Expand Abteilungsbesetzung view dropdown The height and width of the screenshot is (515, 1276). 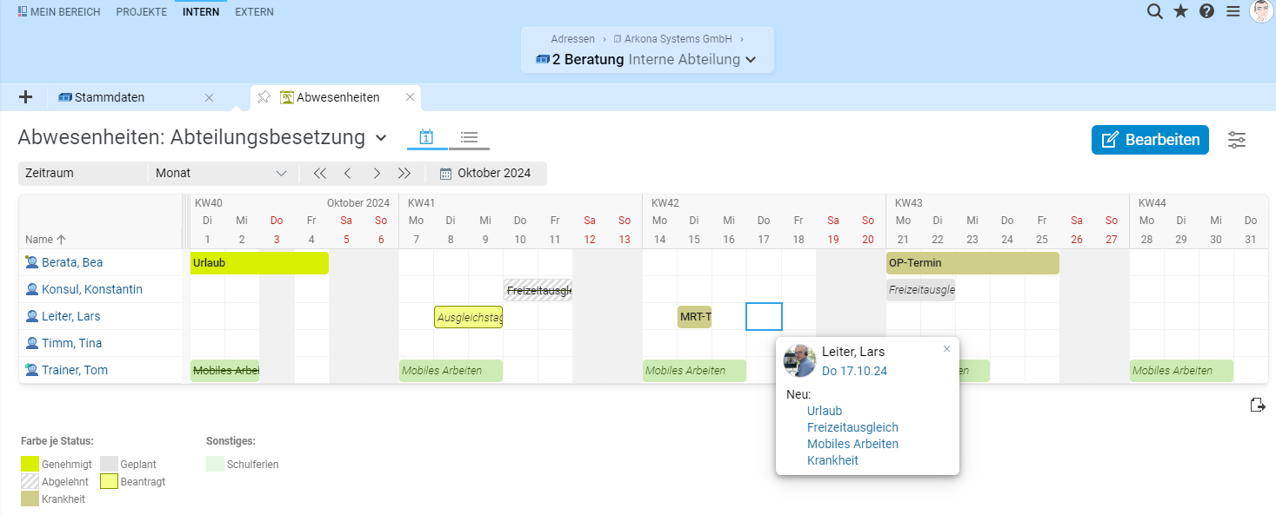380,137
